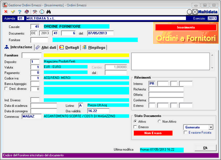
Task: Click the Codice iva field
Action: pyautogui.click(x=35, y=78)
